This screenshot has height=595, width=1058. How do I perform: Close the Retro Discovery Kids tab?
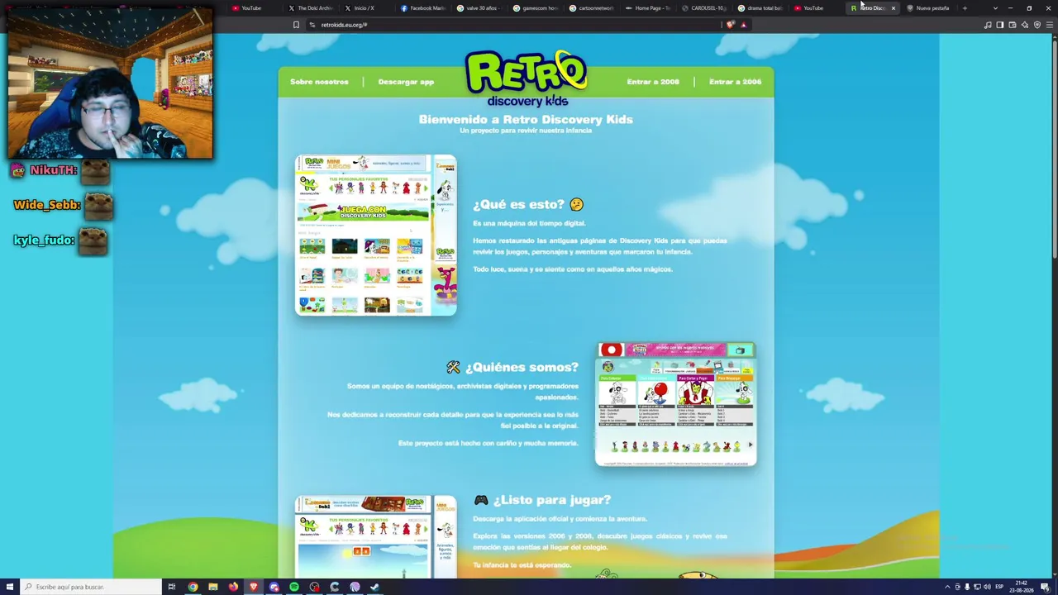tap(893, 8)
